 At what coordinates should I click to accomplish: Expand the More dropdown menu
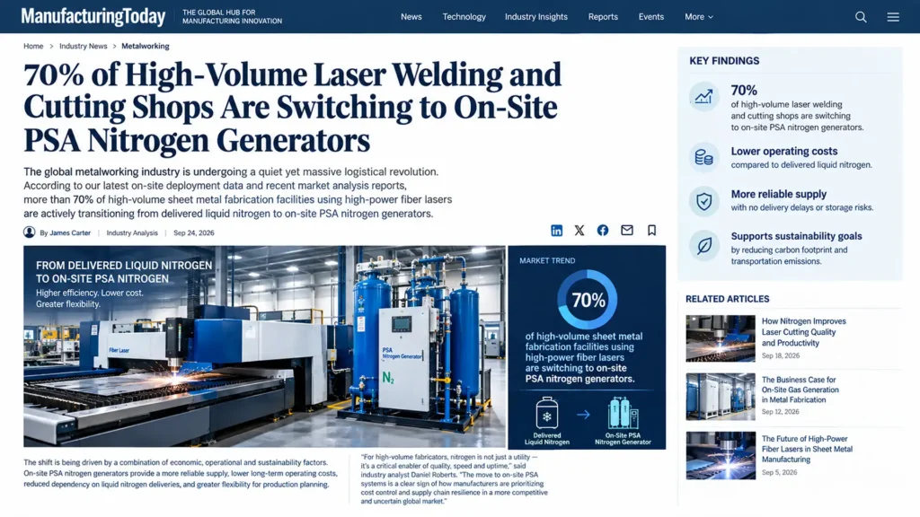click(x=699, y=17)
